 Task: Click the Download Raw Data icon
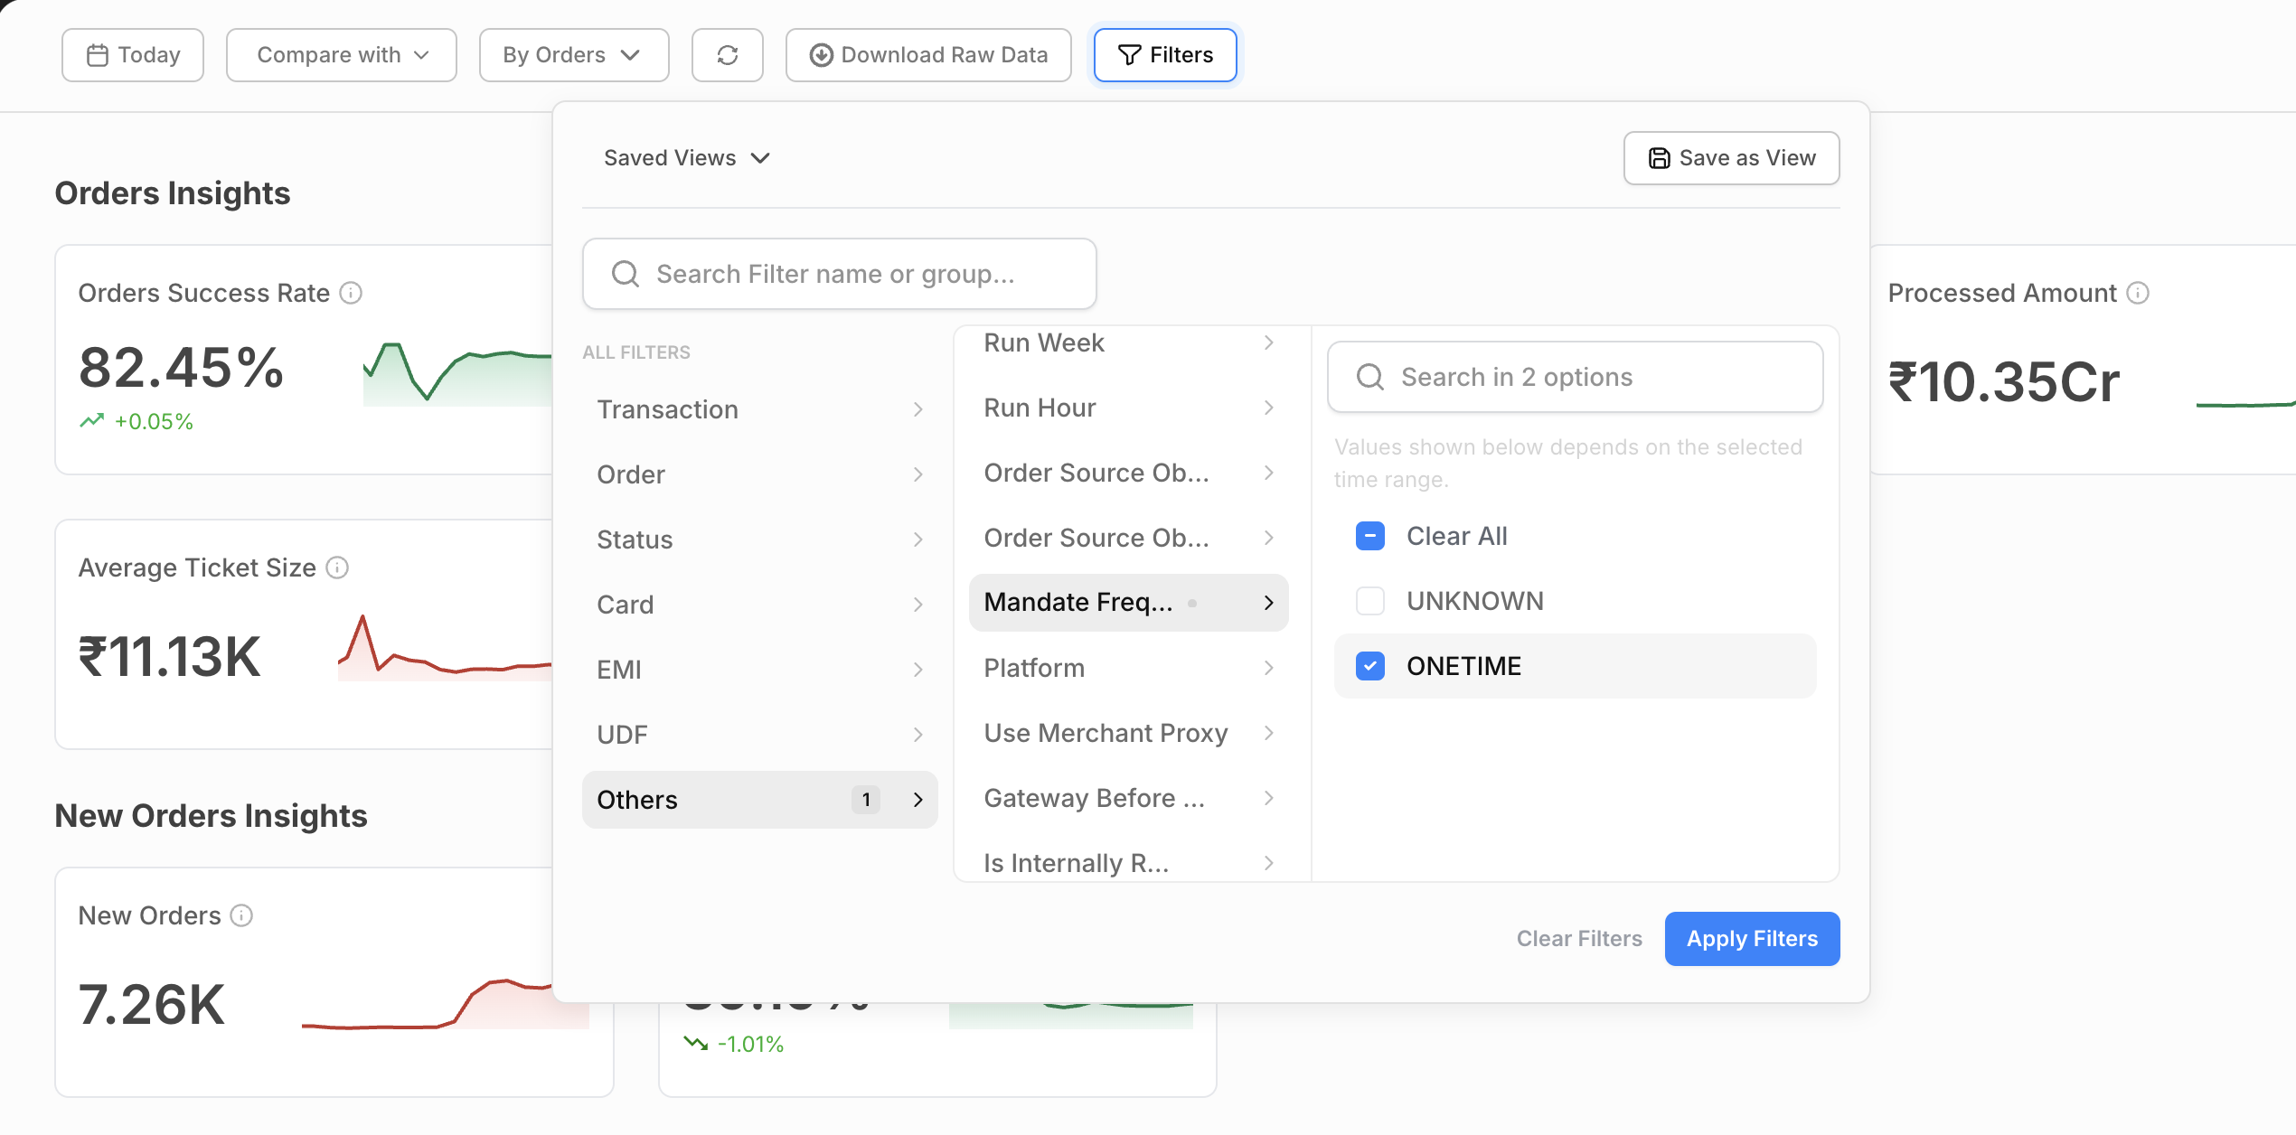click(x=821, y=55)
